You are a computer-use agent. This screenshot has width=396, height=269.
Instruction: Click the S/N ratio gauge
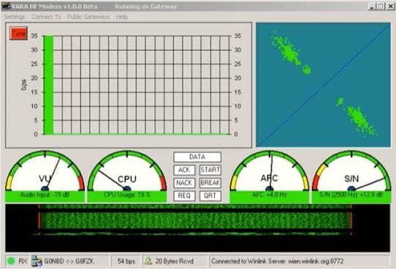coord(351,171)
